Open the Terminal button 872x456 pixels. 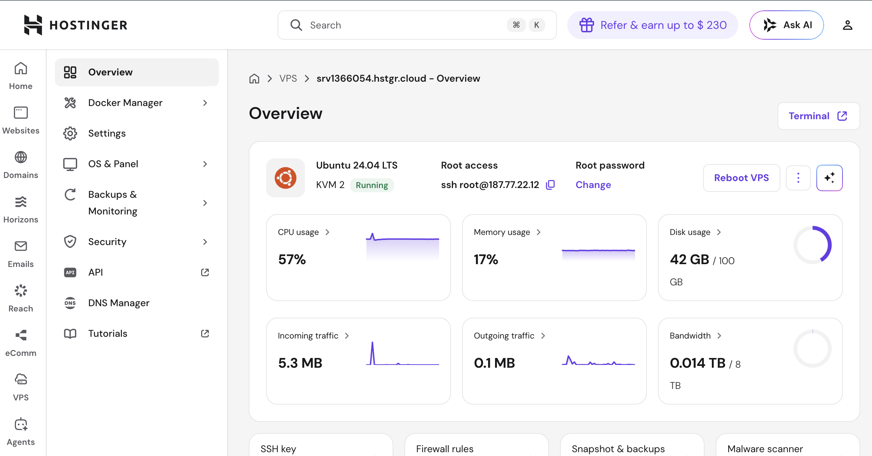coord(818,116)
